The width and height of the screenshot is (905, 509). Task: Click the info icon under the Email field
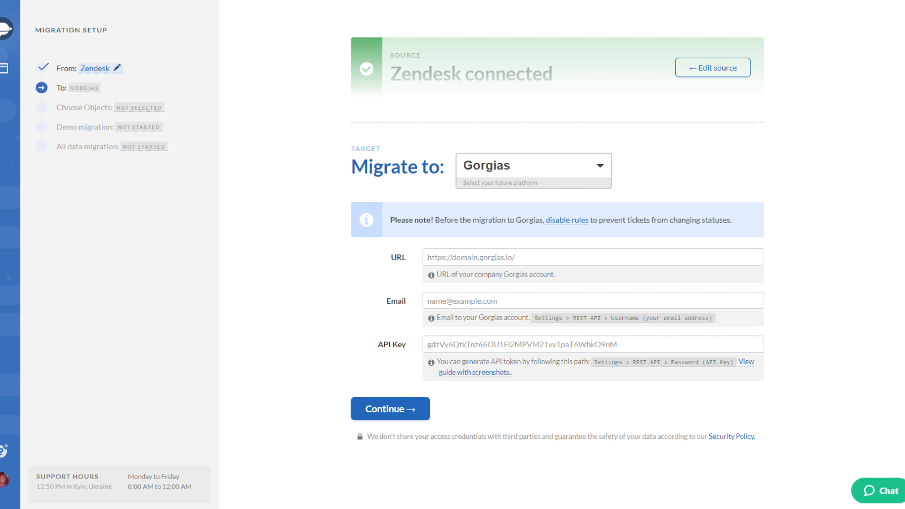[x=430, y=318]
